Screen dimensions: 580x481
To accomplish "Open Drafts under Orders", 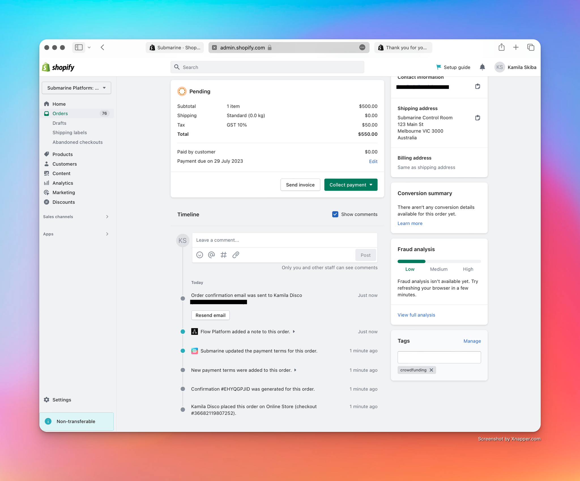I will click(59, 123).
